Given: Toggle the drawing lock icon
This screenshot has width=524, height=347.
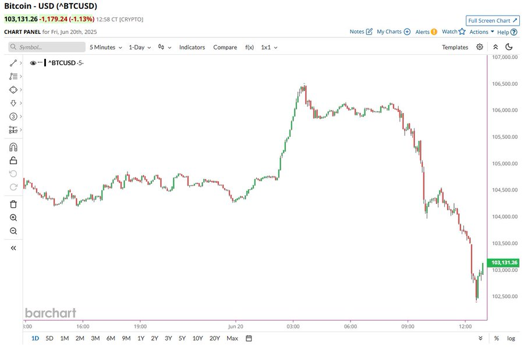Looking at the screenshot, I should coord(13,161).
